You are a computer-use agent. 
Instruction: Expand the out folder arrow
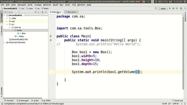pos(7,21)
